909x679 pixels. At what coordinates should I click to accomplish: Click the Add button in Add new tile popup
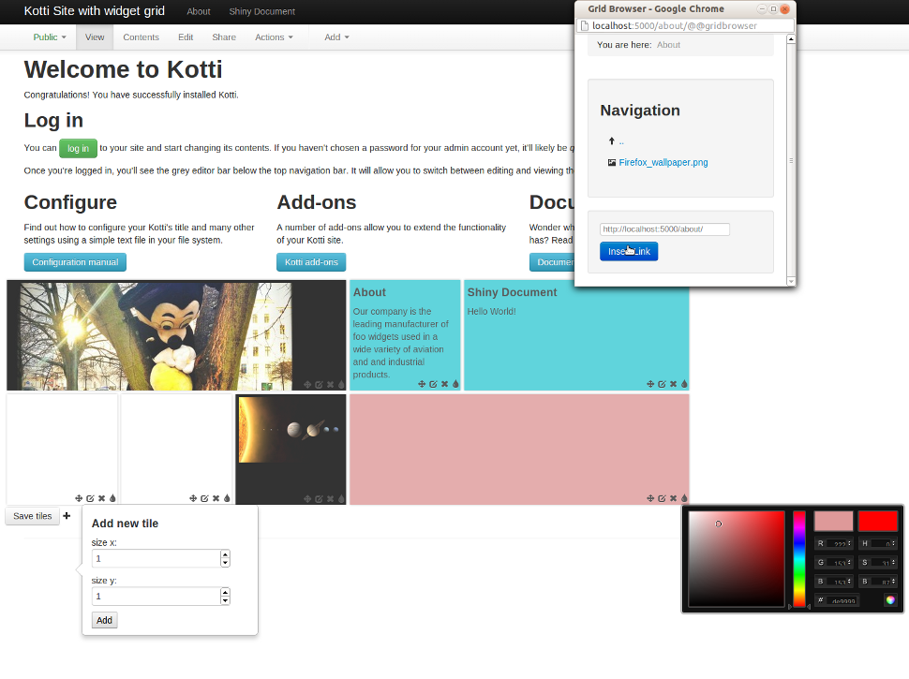[x=104, y=620]
